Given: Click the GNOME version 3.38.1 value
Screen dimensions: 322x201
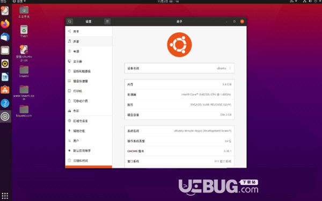Looking at the screenshot, I should [x=228, y=151].
